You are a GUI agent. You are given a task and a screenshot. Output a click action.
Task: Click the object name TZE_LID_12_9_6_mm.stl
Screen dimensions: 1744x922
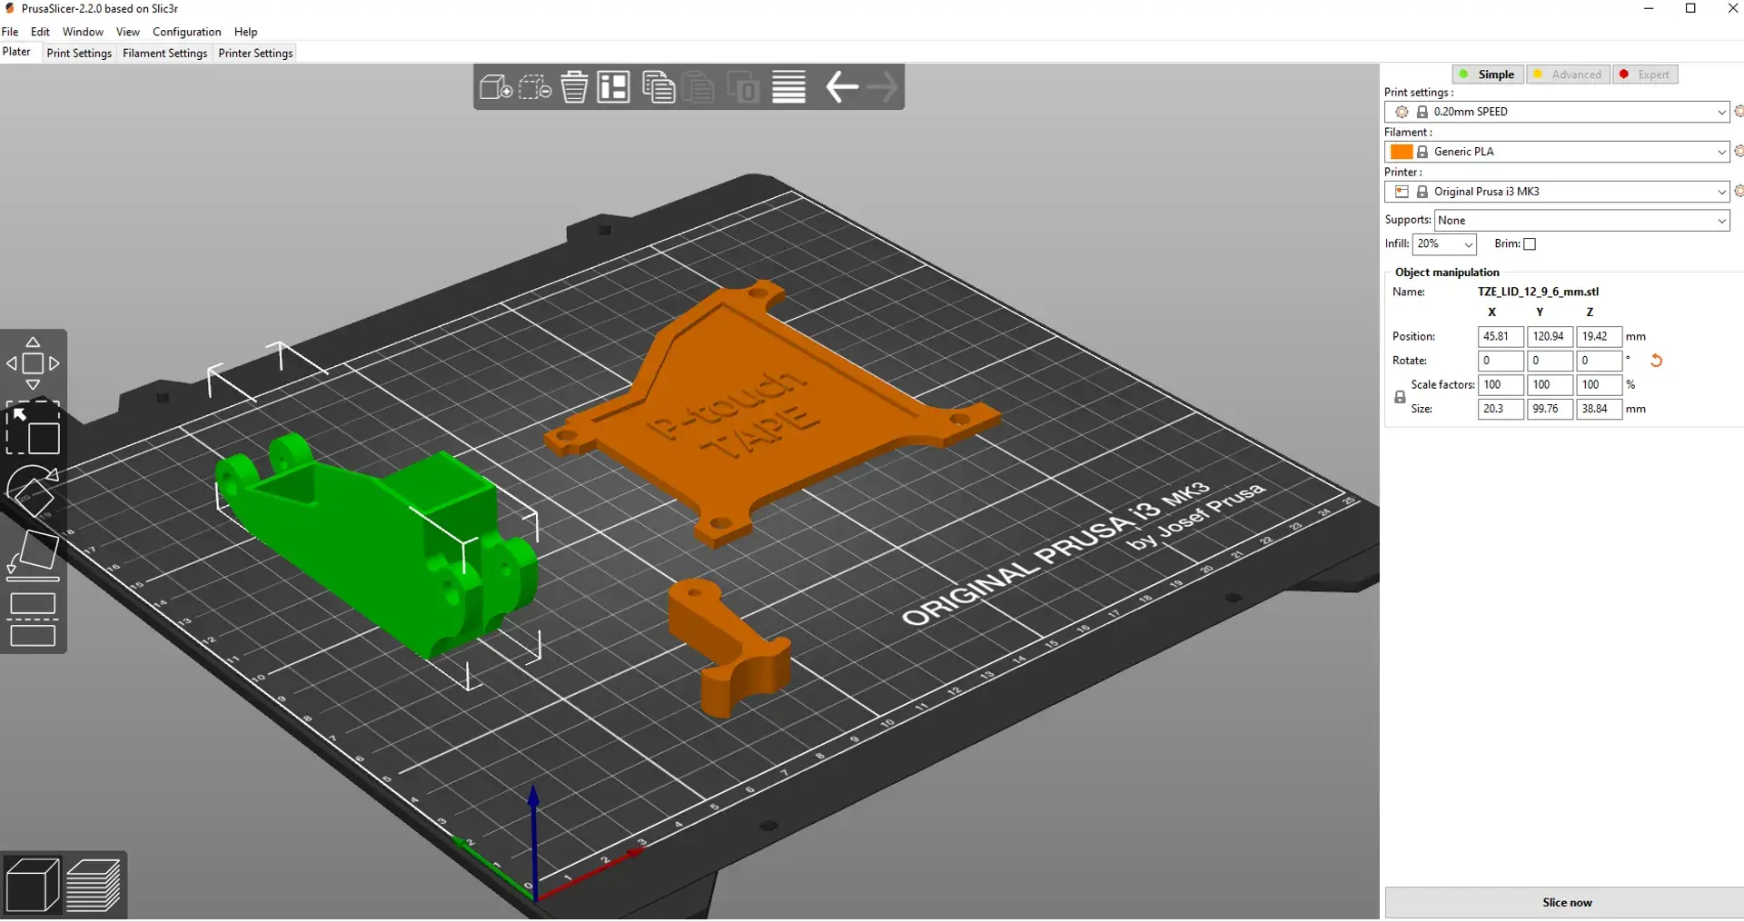pyautogui.click(x=1538, y=292)
